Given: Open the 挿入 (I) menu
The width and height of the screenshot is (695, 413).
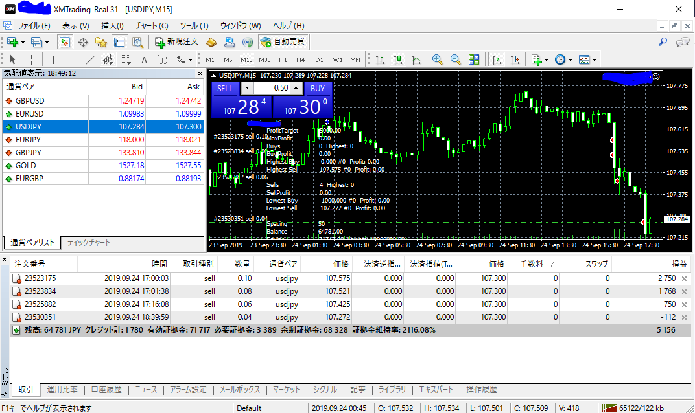Looking at the screenshot, I should (112, 26).
